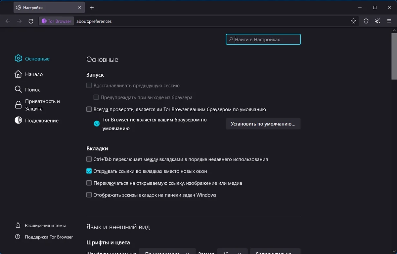
Task: Click the padlock icon beside Приватность
Action: [18, 105]
